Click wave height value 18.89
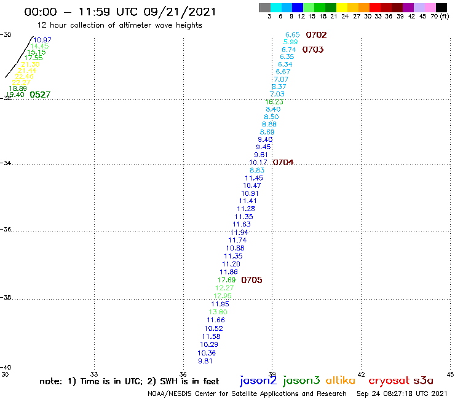 coord(18,88)
